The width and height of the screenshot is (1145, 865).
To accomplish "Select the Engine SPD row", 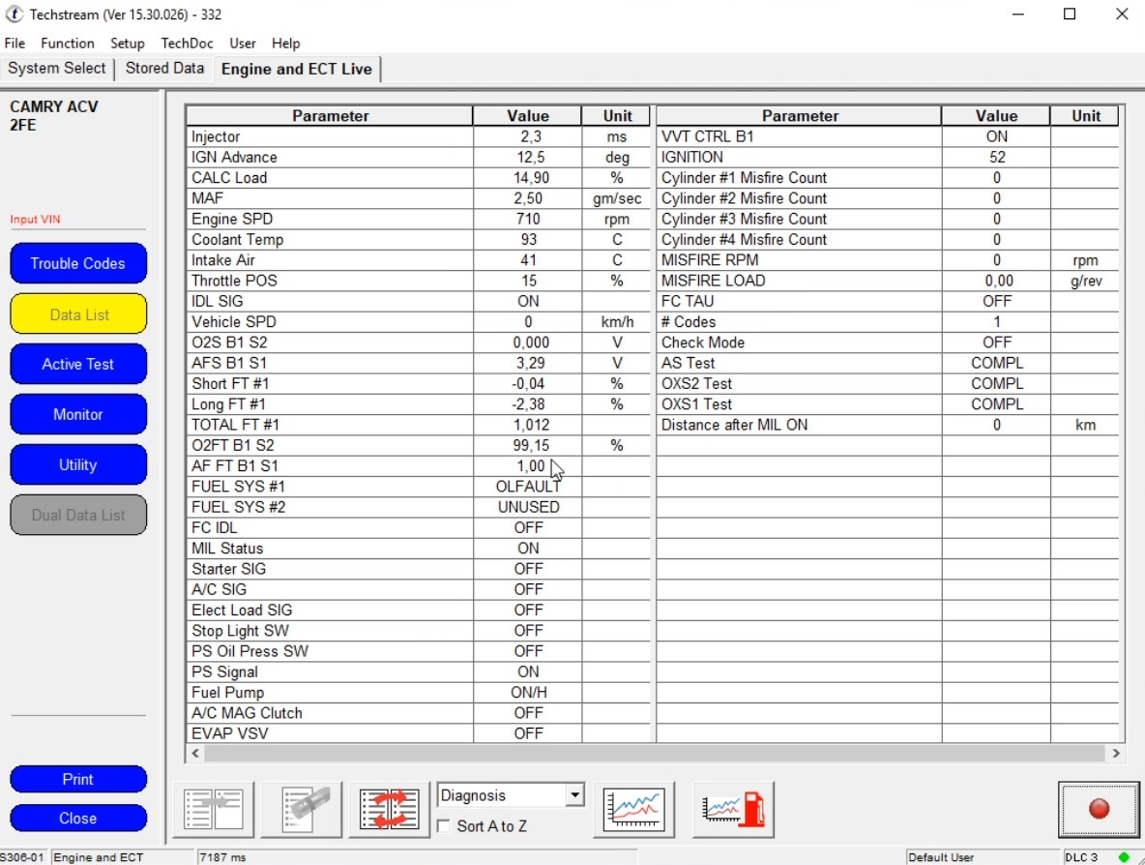I will 419,219.
